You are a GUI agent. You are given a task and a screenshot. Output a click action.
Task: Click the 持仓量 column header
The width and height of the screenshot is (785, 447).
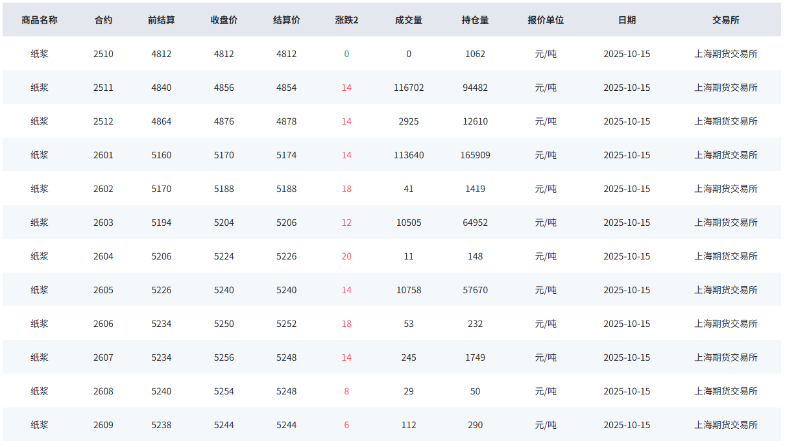coord(475,20)
